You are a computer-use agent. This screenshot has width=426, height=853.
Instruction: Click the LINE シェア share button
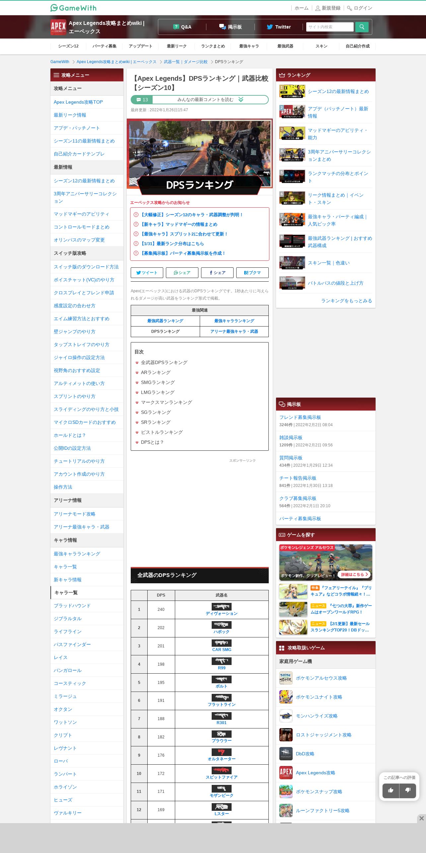(182, 273)
